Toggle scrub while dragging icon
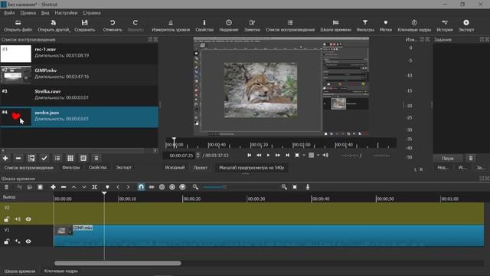The height and width of the screenshot is (276, 490). click(x=152, y=187)
